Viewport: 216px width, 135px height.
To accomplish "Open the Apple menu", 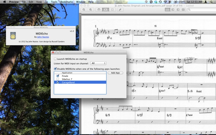I will click(5, 2).
